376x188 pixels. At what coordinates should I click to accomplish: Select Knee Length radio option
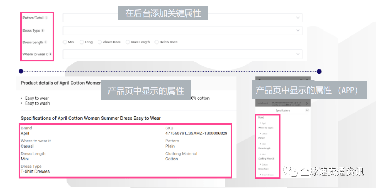[128, 42]
